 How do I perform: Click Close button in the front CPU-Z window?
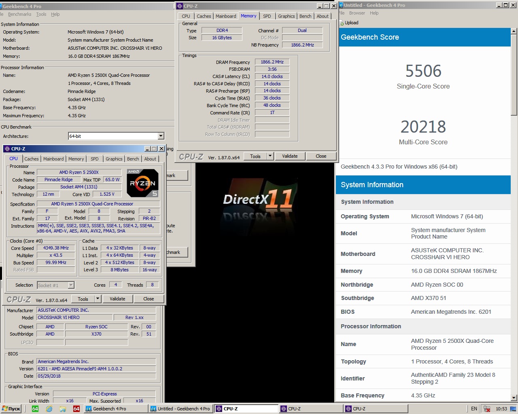tap(149, 299)
